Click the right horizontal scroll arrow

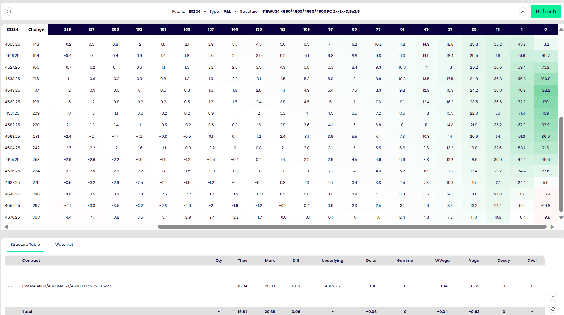(x=552, y=227)
